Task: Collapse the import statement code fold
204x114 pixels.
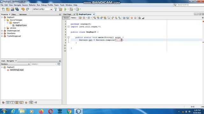Action: coord(69,27)
